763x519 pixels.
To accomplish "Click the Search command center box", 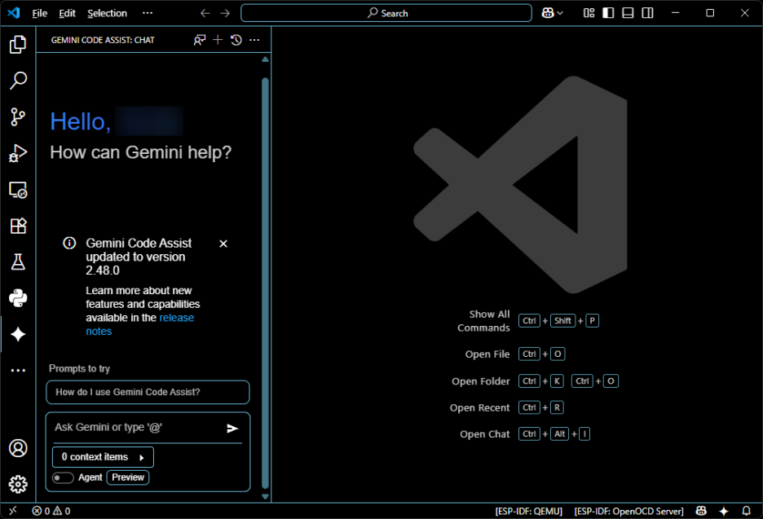I will pyautogui.click(x=386, y=13).
